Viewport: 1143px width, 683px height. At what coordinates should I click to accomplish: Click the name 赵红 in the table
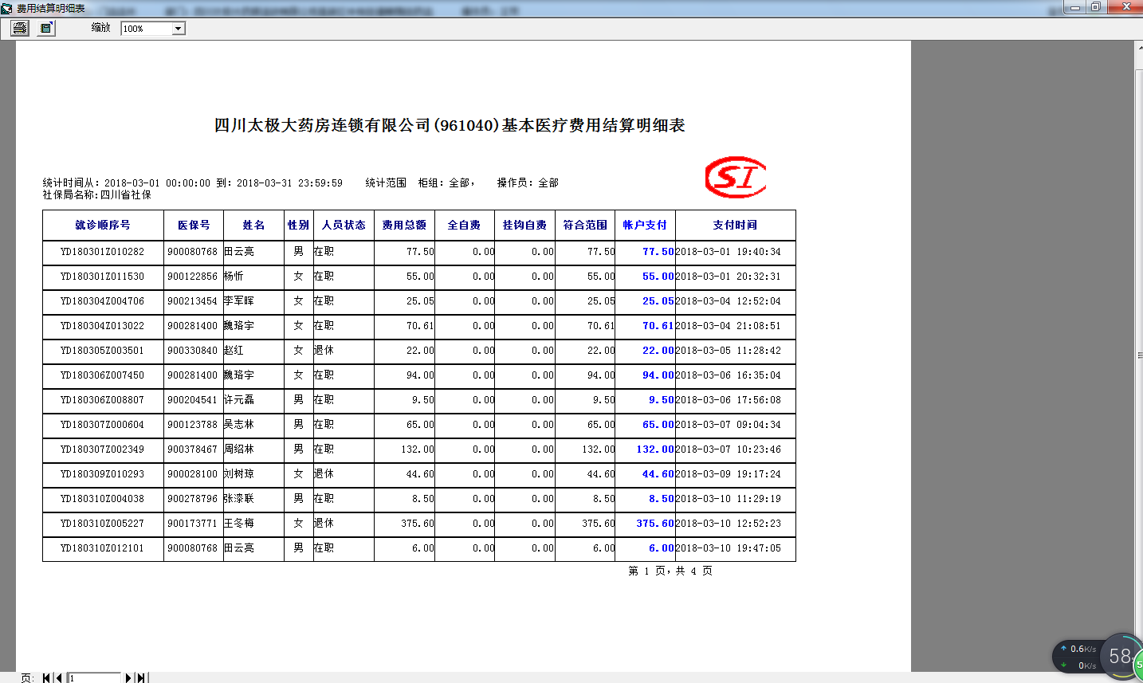click(234, 351)
